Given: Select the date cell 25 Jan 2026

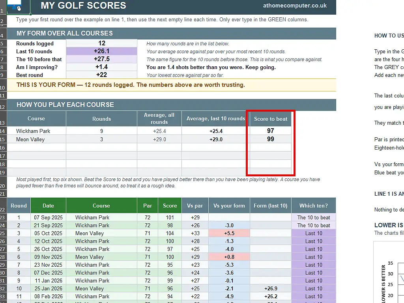Looking at the screenshot, I should [x=48, y=288].
